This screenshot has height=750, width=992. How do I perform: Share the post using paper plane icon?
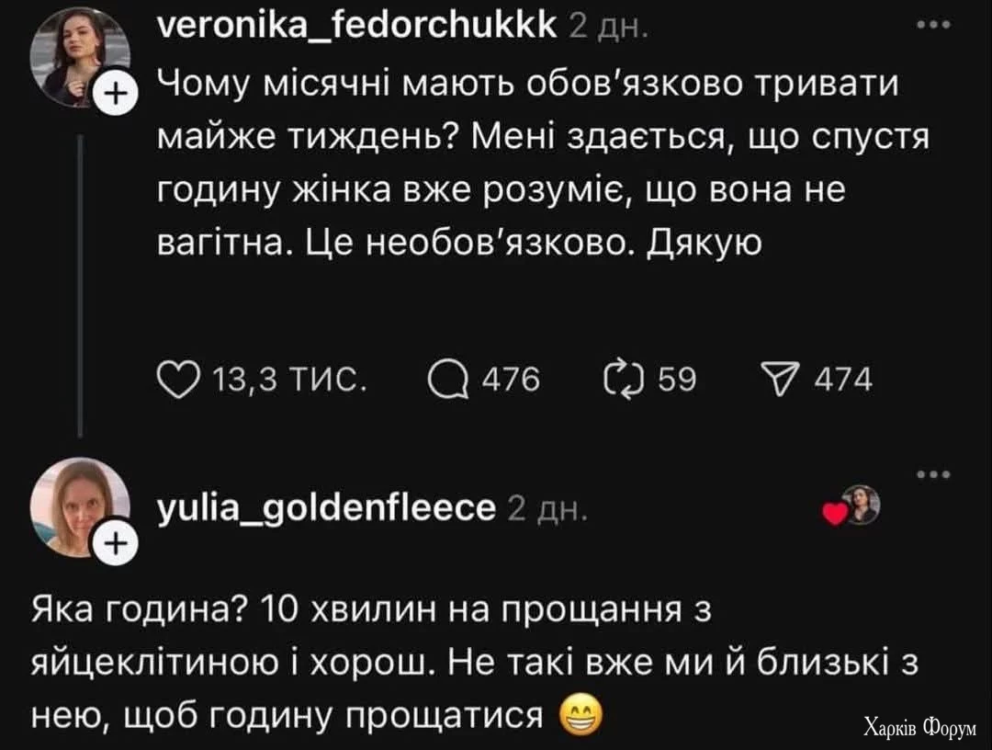click(x=777, y=379)
